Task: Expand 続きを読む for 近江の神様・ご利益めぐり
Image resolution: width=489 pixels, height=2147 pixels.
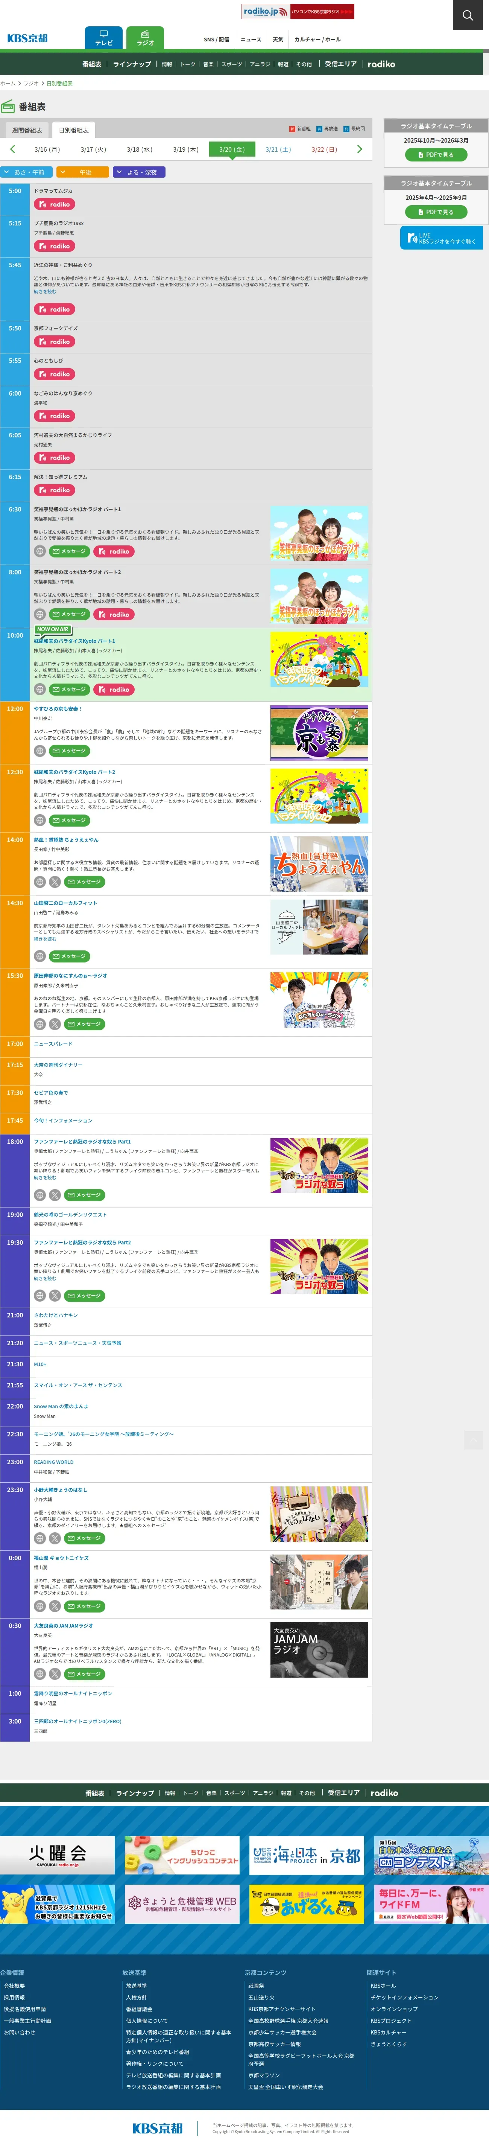Action: 45,292
